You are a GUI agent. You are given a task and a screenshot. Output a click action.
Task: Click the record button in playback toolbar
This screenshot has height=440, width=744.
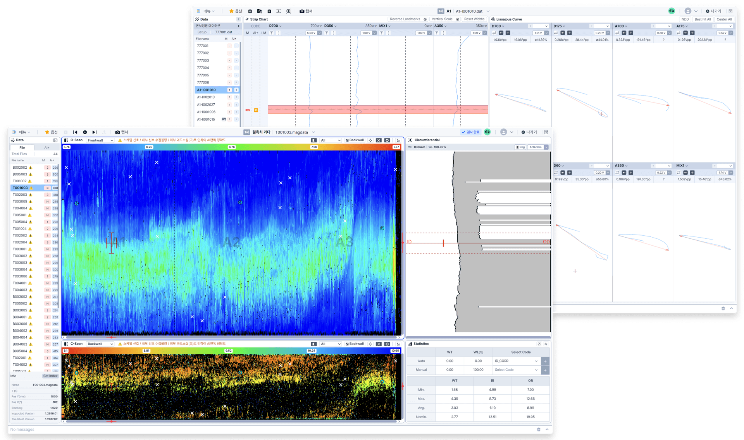(x=85, y=132)
